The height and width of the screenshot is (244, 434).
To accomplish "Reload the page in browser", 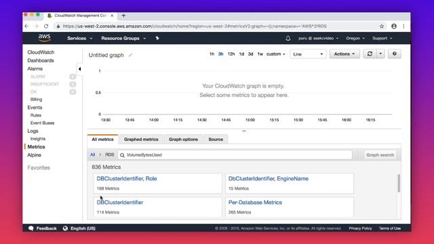I will click(46, 26).
